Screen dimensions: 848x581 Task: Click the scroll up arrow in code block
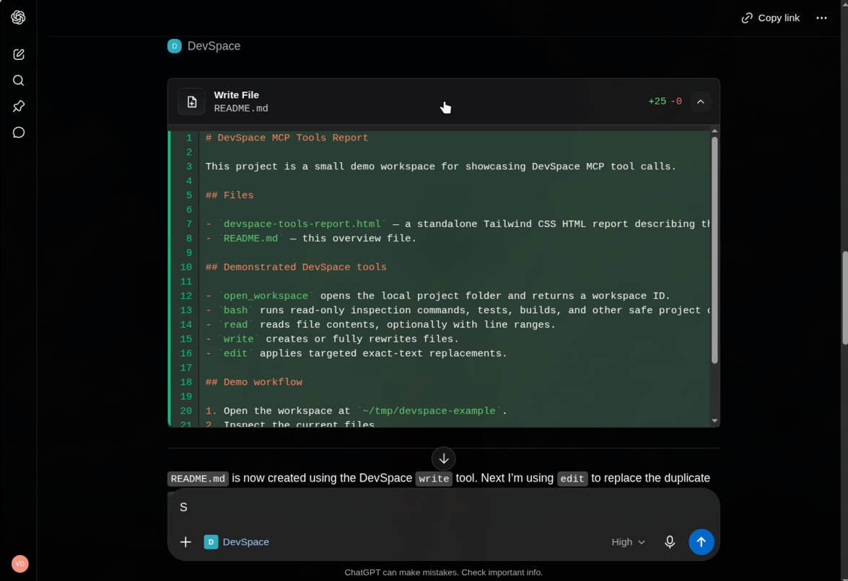click(x=714, y=131)
